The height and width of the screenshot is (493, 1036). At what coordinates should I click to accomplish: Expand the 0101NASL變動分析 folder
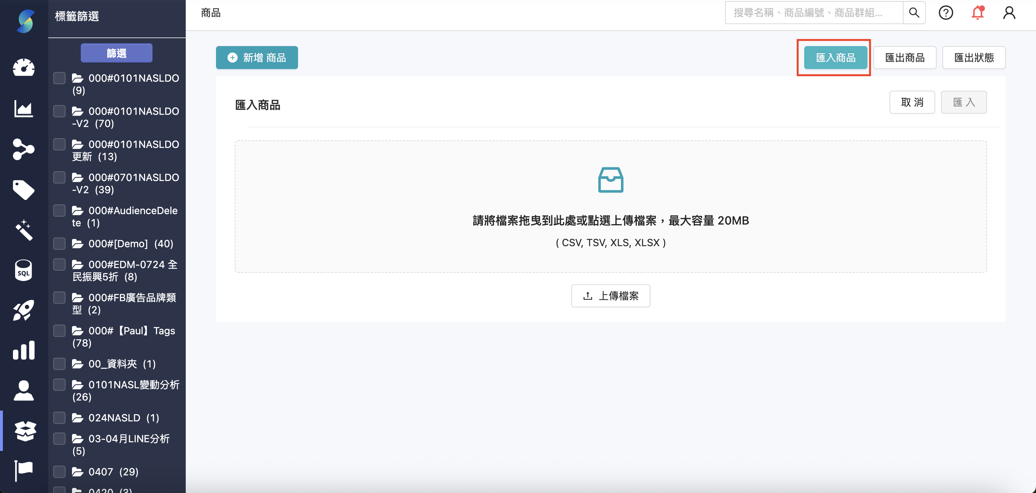point(78,385)
